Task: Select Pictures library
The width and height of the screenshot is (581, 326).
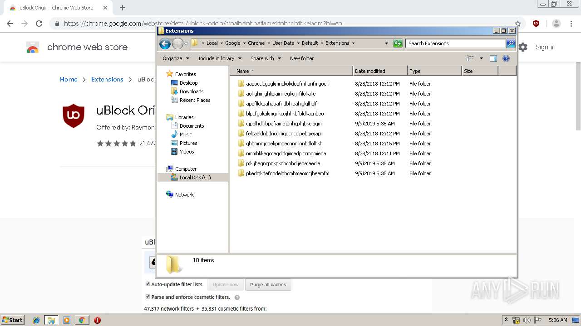Action: 188,143
